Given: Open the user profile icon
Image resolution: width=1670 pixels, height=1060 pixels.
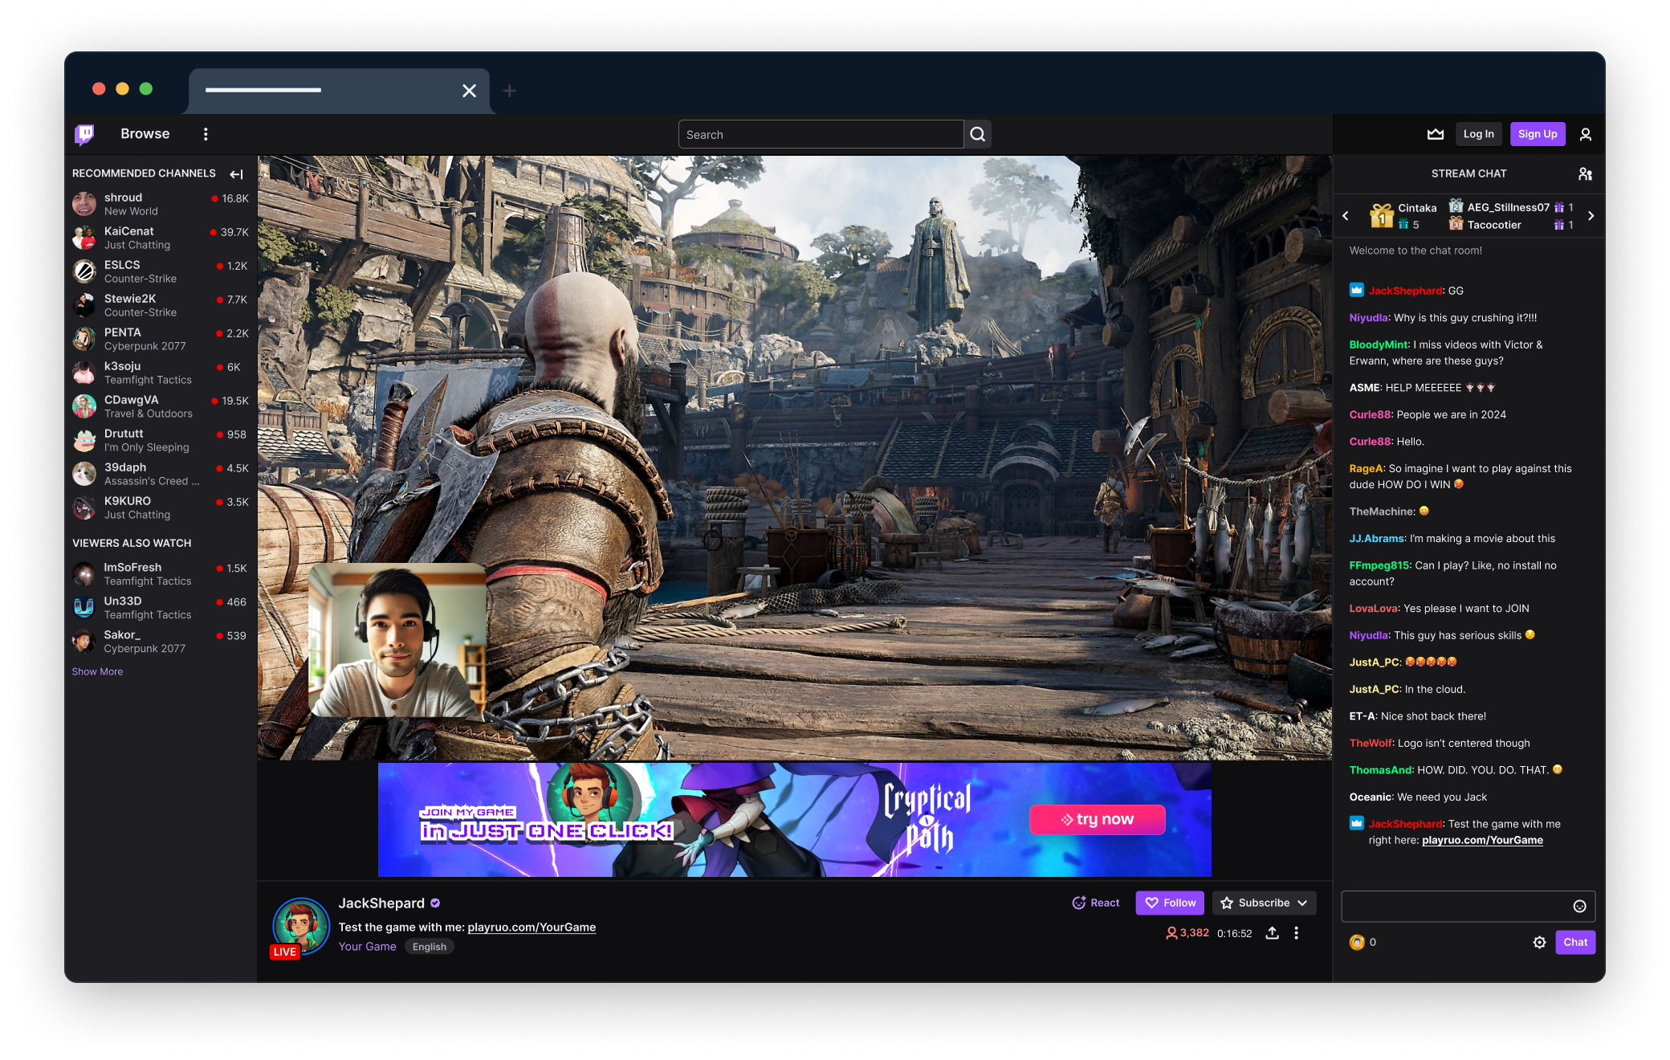Looking at the screenshot, I should point(1586,134).
